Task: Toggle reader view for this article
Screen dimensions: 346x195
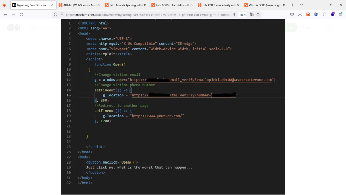Action: click(234, 14)
